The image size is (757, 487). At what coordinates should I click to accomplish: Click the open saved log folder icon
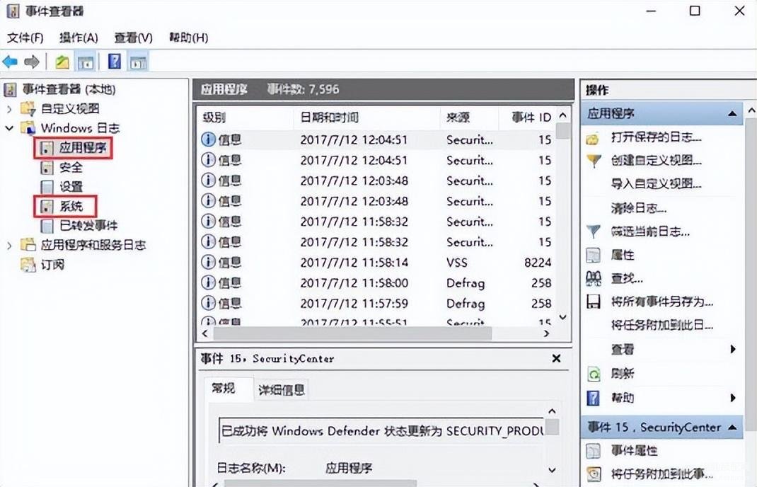(x=593, y=139)
